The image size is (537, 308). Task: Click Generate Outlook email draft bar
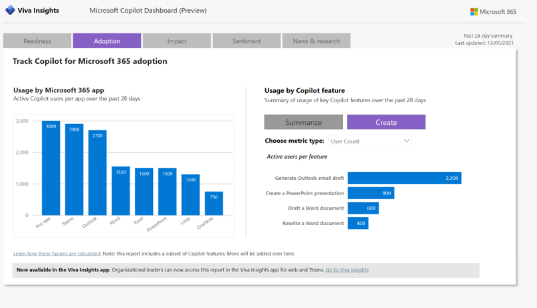point(404,178)
